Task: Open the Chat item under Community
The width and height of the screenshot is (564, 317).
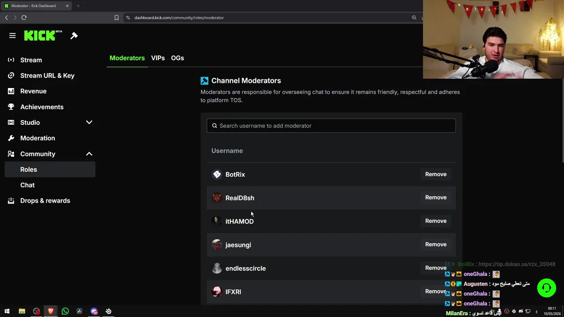Action: coord(27,185)
